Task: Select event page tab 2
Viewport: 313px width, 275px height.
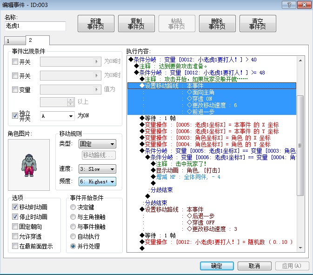Action: [x=38, y=40]
